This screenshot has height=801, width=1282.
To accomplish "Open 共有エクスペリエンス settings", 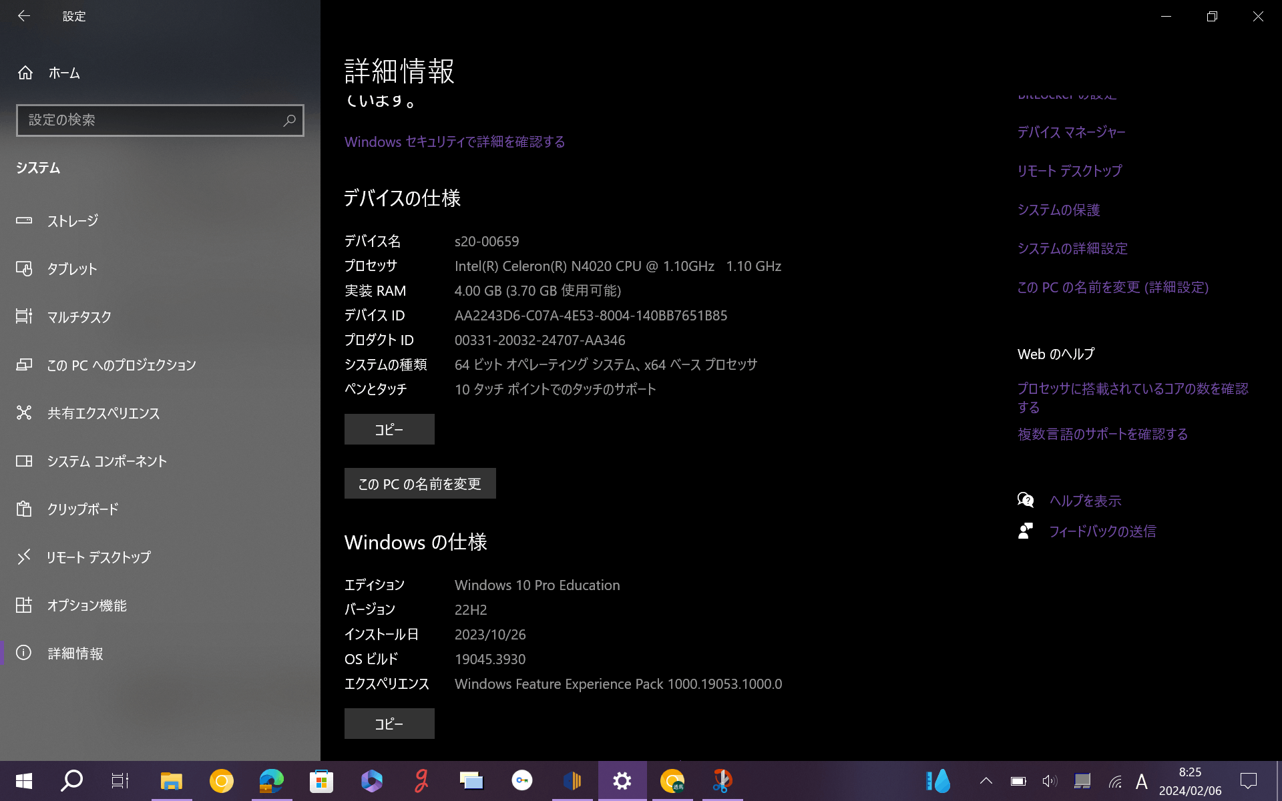I will tap(103, 413).
